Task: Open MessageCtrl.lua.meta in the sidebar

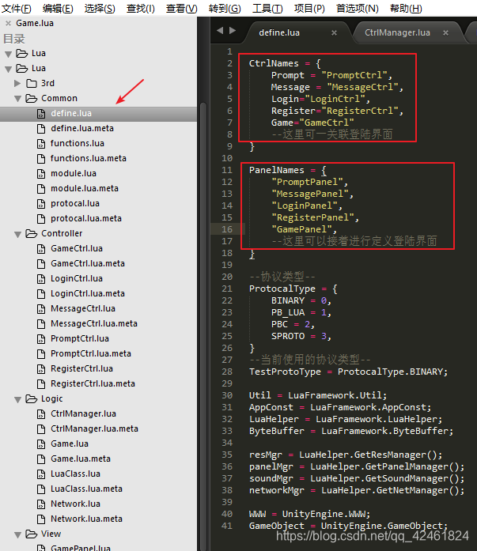Action: tap(94, 323)
